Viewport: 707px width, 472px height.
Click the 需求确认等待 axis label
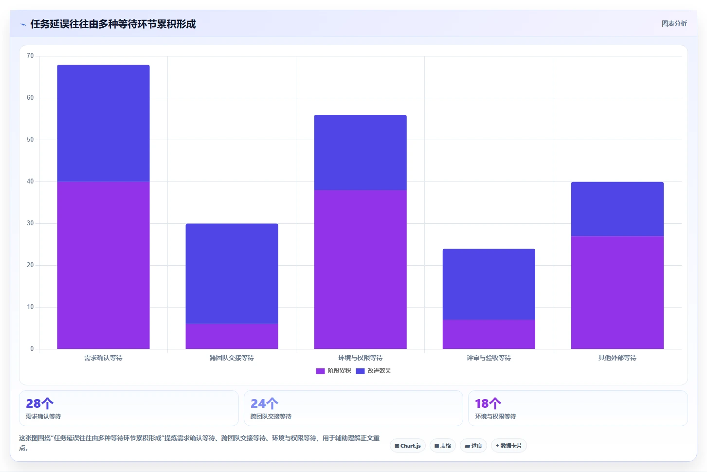(x=103, y=358)
